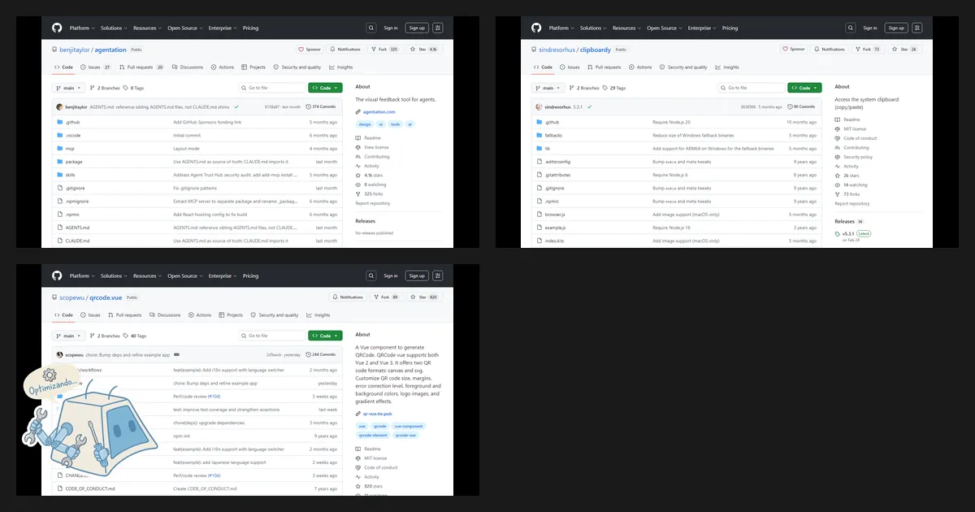The image size is (975, 512).
Task: Expand the Platform menu in clipboardy page header
Action: [x=561, y=28]
